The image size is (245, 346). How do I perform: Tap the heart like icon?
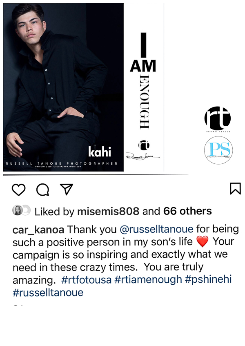[18, 190]
